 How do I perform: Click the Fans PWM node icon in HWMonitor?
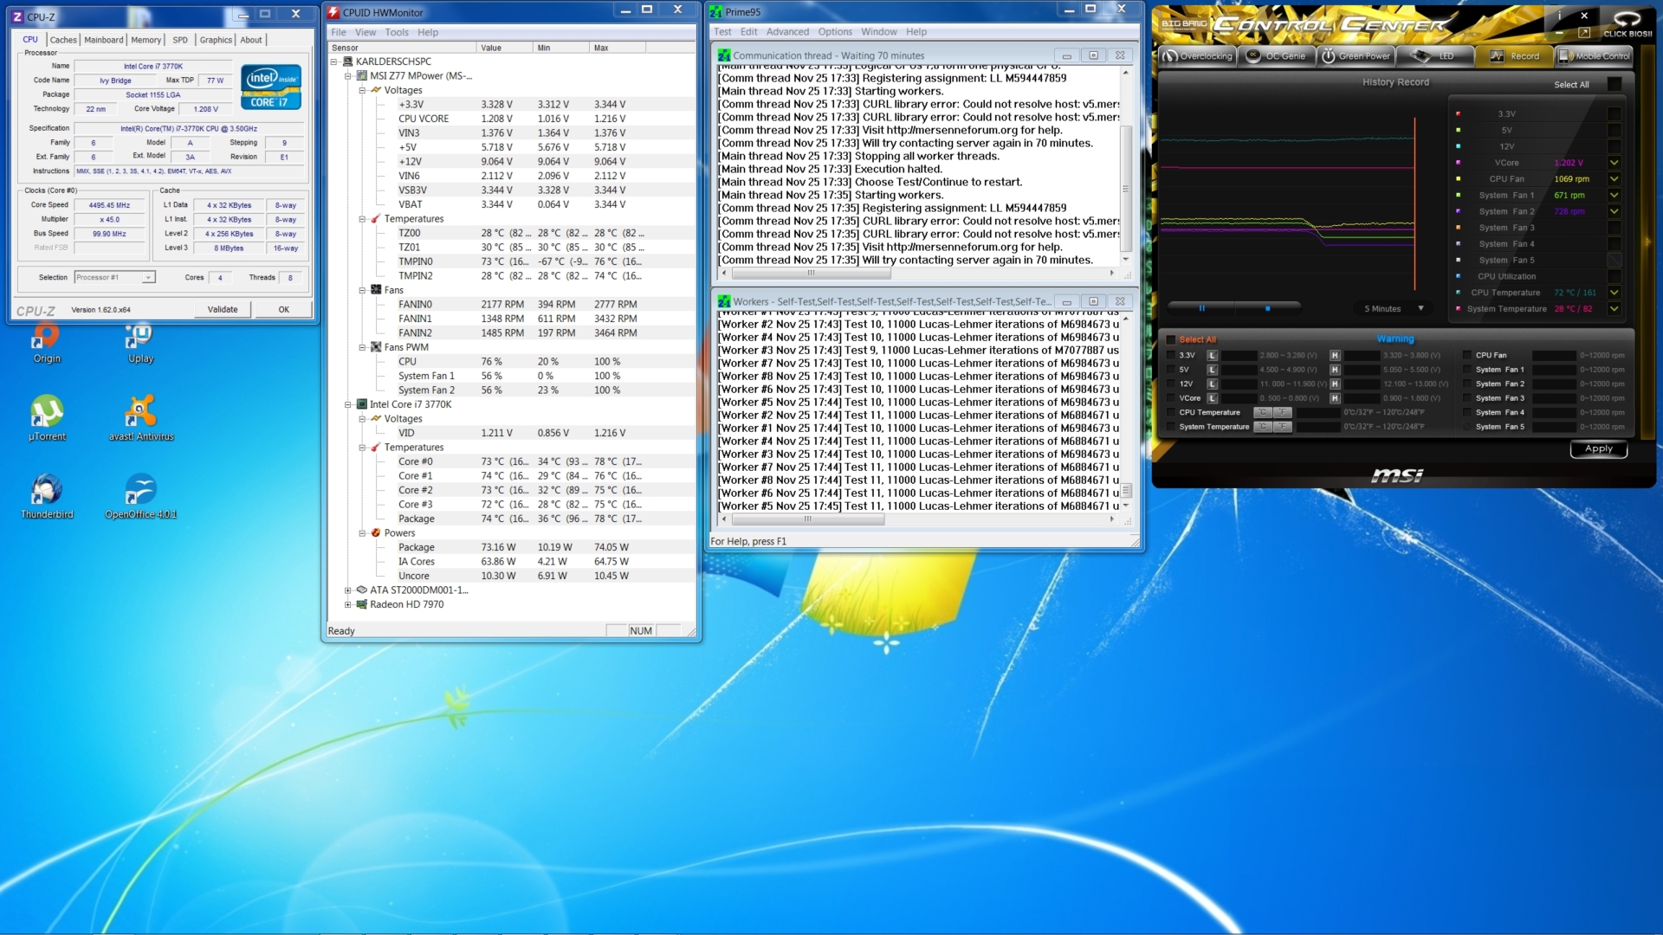(x=376, y=347)
